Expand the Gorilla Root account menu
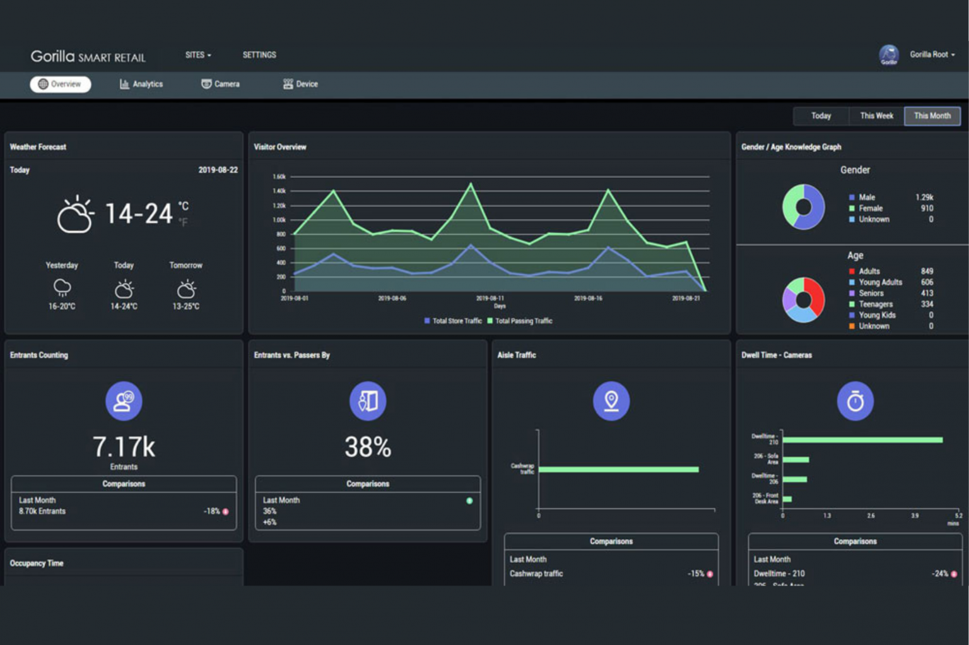969x645 pixels. [x=932, y=55]
